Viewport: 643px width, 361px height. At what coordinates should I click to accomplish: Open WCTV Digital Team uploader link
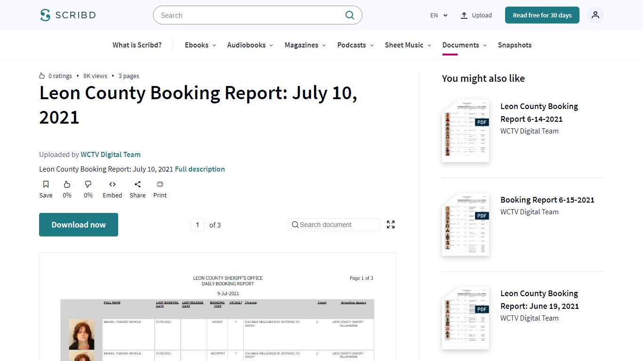[x=111, y=154]
